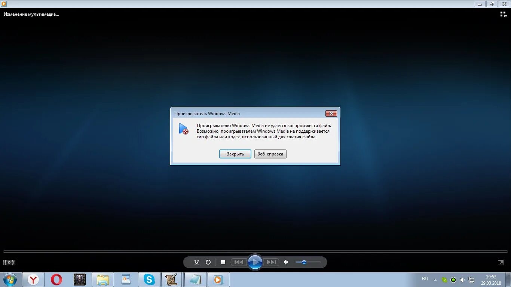Open the system volume tray icon
This screenshot has height=287, width=511.
tap(462, 280)
